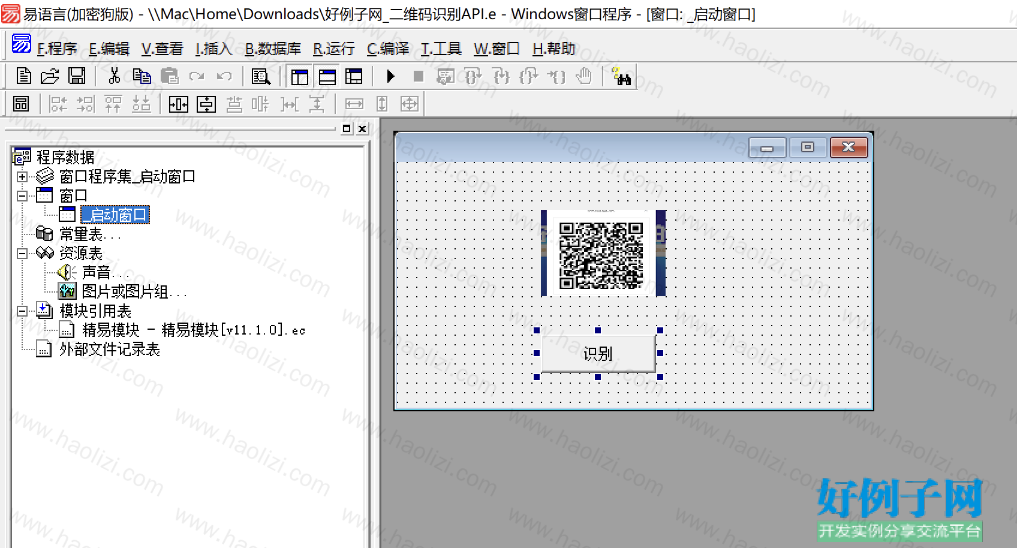
Task: Select _启动窗口 in the tree
Action: 115,215
